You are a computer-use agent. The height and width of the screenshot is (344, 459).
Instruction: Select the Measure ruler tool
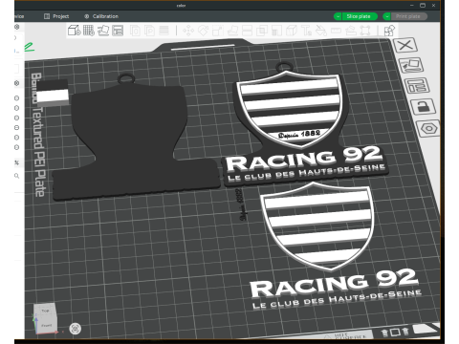(x=336, y=31)
